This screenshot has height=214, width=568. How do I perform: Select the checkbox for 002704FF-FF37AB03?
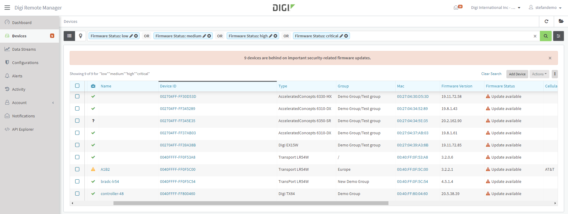[x=77, y=133]
